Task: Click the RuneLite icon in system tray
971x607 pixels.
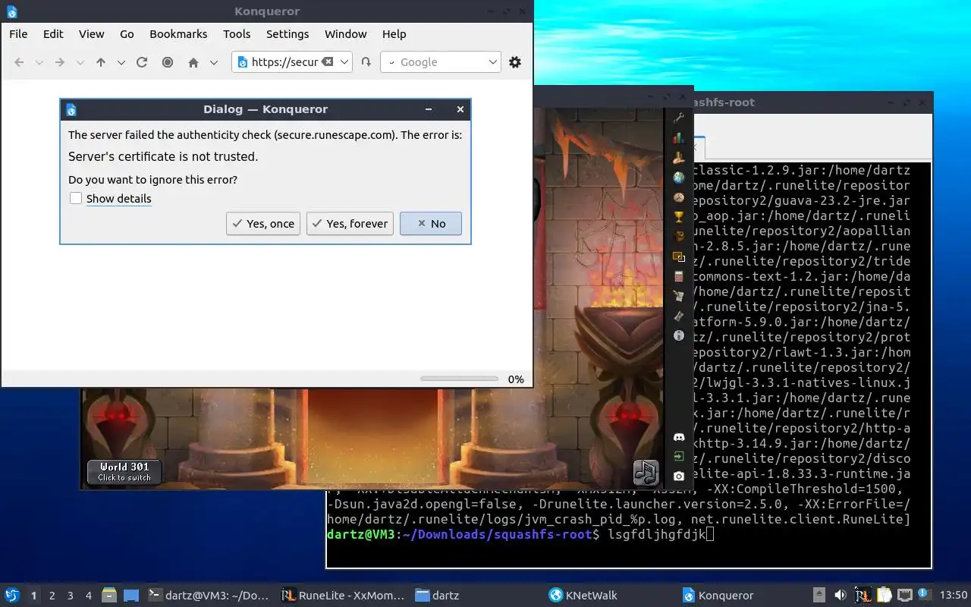Action: coord(863,596)
